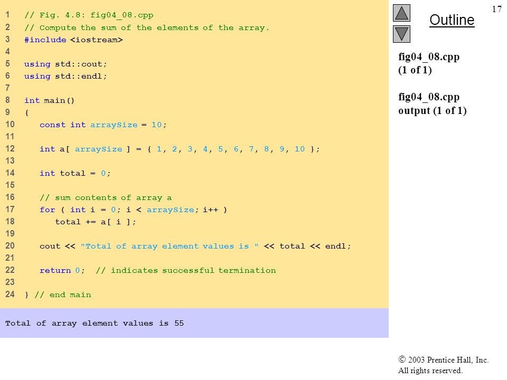Click the opening brace on line 9
Image resolution: width=507 pixels, height=380 pixels.
click(26, 113)
